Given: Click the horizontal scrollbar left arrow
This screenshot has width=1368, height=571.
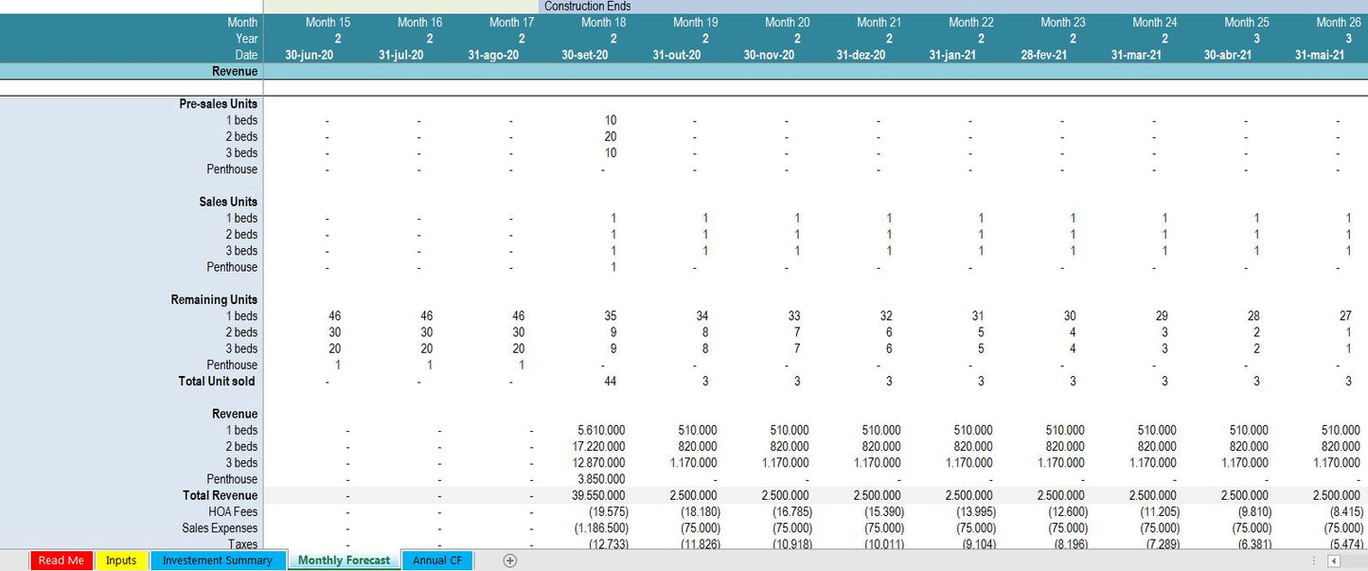Looking at the screenshot, I should (x=1334, y=561).
